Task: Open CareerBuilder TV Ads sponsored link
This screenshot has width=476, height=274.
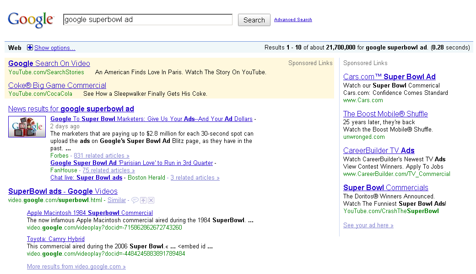Action: (x=379, y=150)
